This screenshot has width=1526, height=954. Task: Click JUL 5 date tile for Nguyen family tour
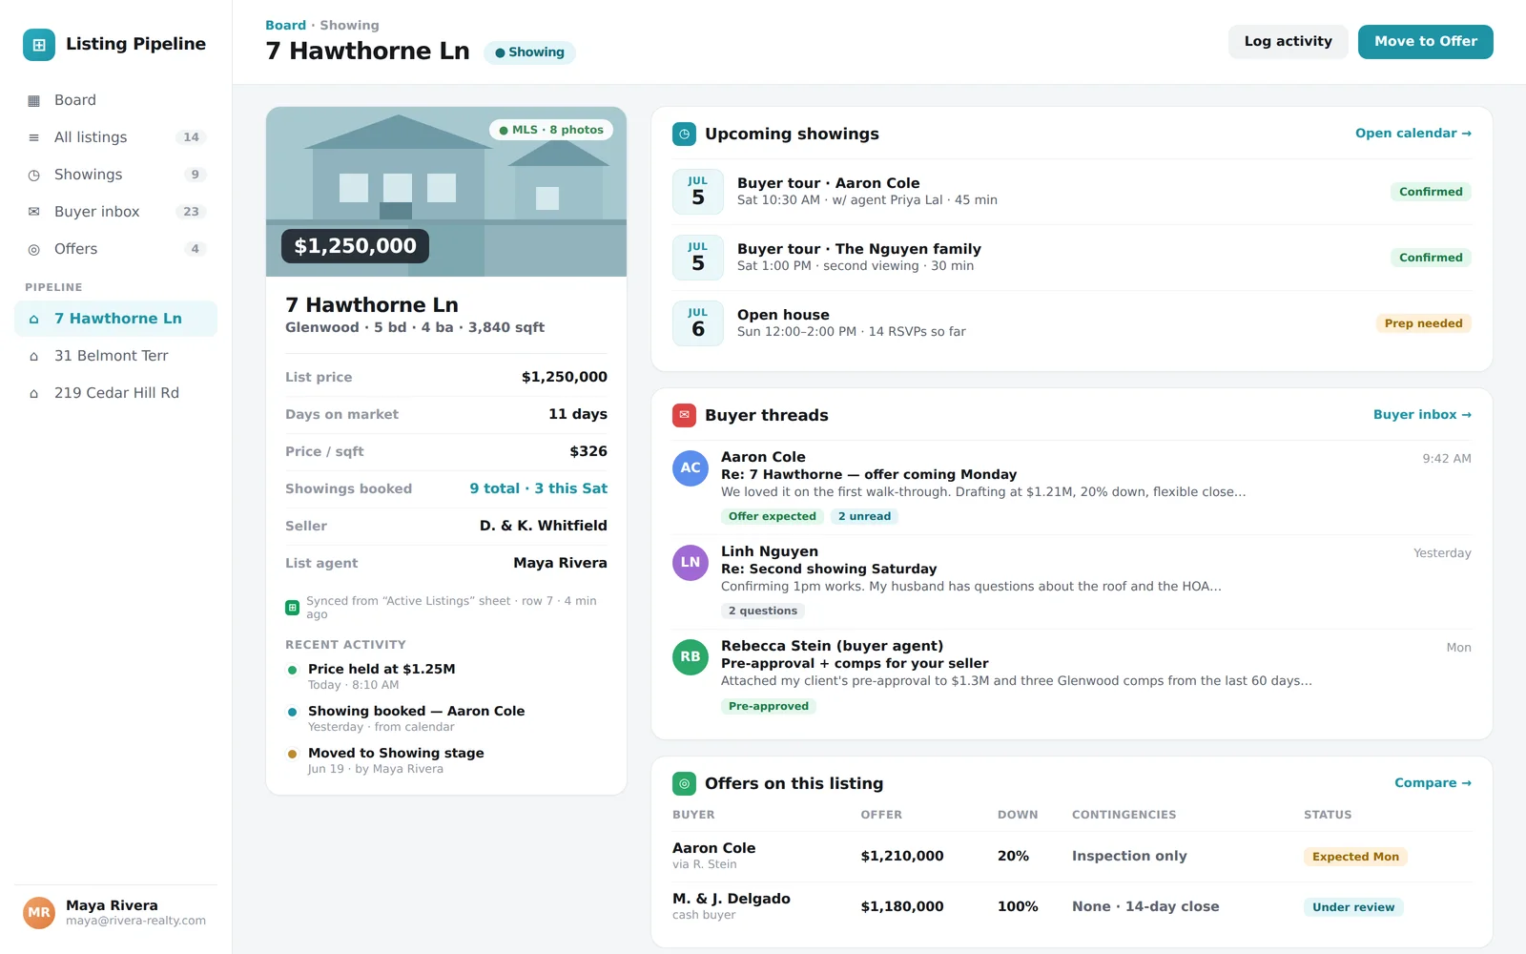tap(698, 258)
